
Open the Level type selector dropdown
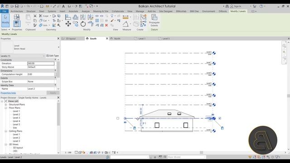(x=58, y=47)
